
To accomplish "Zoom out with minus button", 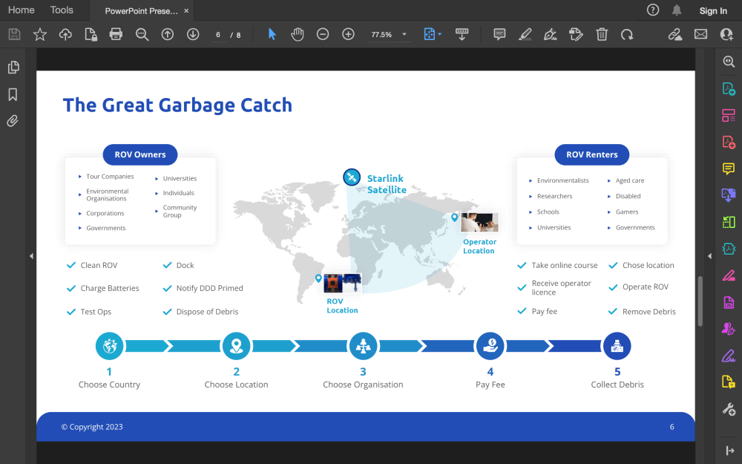I will [323, 34].
